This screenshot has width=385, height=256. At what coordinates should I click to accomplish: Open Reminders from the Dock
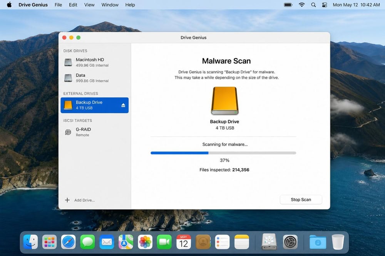click(222, 242)
